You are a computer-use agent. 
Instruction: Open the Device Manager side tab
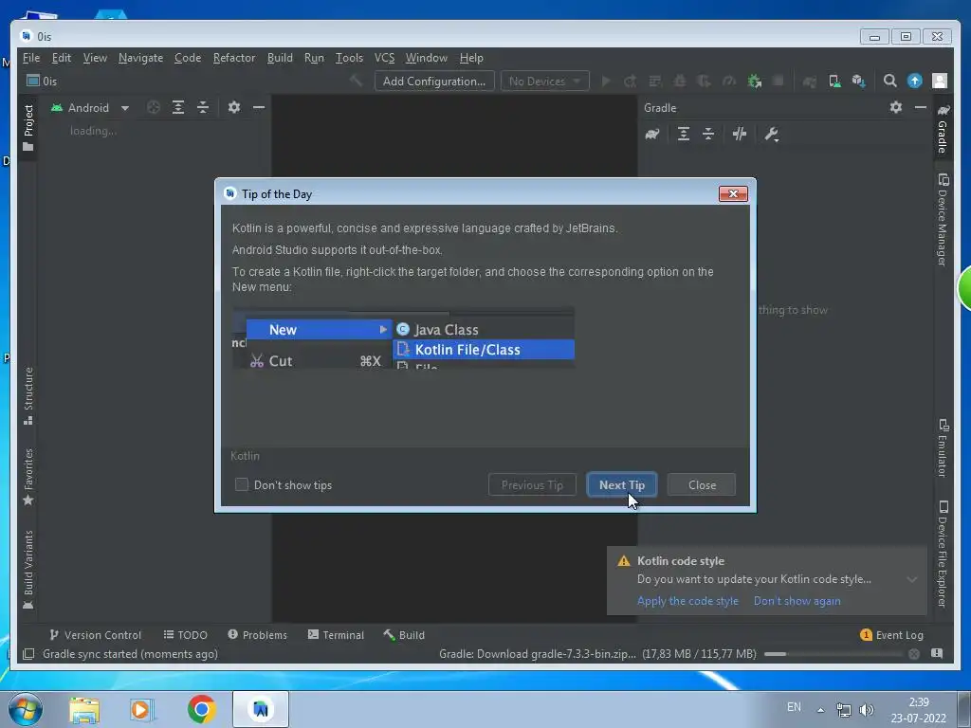click(x=943, y=219)
